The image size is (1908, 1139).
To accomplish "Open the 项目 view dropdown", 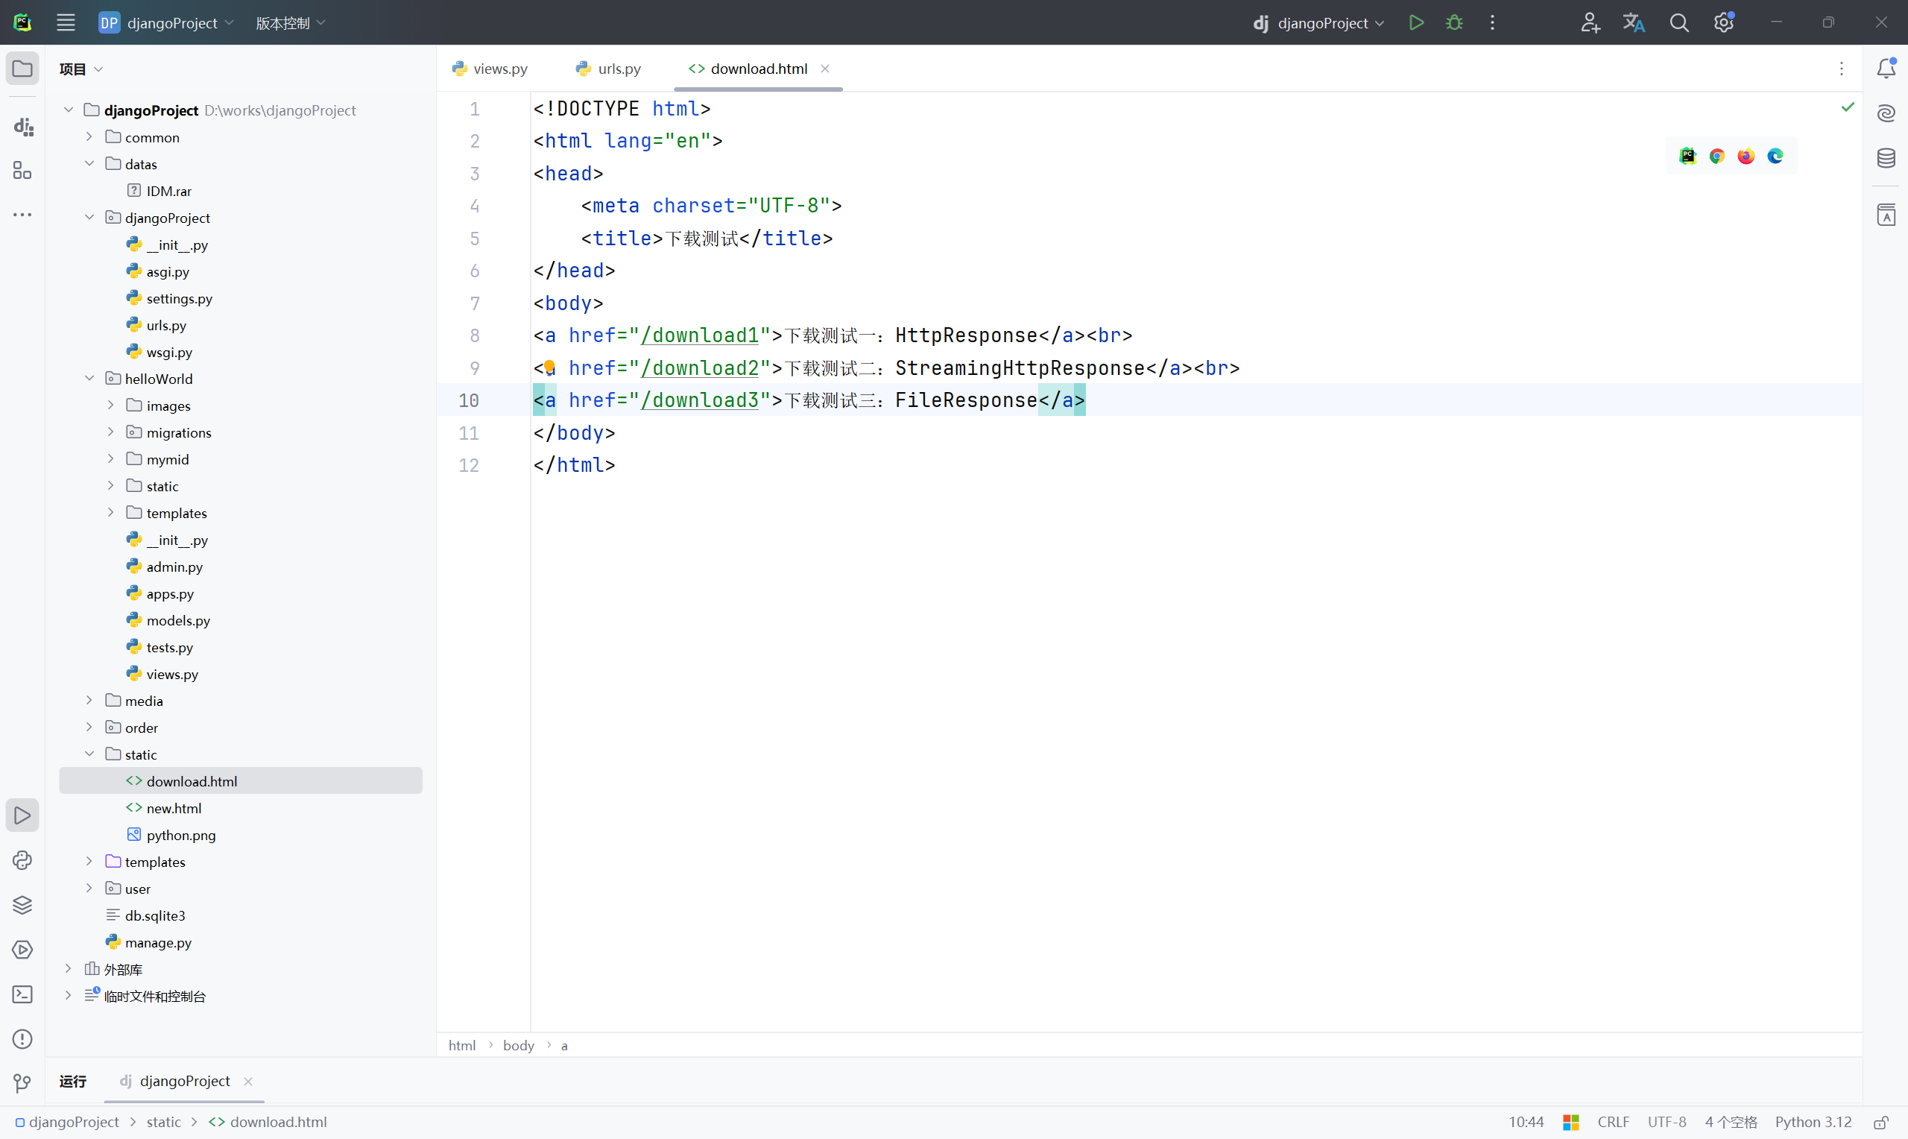I will (80, 69).
